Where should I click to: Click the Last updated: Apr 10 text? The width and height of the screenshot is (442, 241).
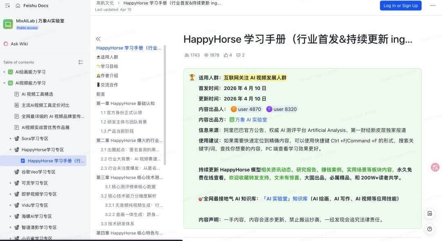point(113,9)
